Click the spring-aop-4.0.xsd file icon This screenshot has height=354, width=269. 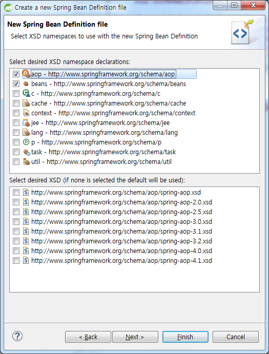26,251
